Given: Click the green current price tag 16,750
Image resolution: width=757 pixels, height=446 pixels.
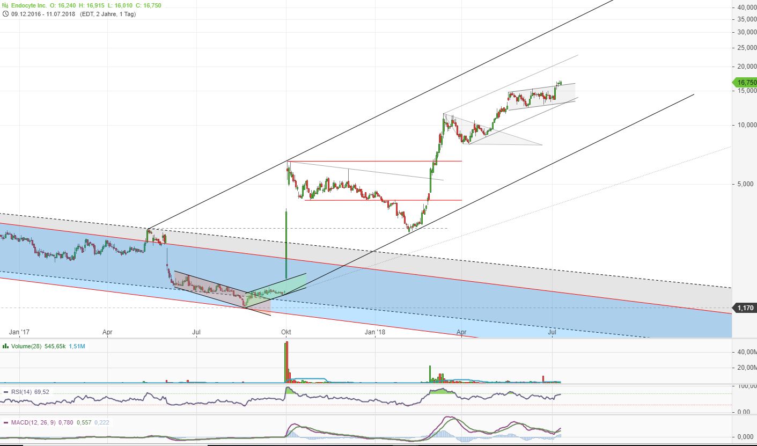Looking at the screenshot, I should pyautogui.click(x=745, y=83).
